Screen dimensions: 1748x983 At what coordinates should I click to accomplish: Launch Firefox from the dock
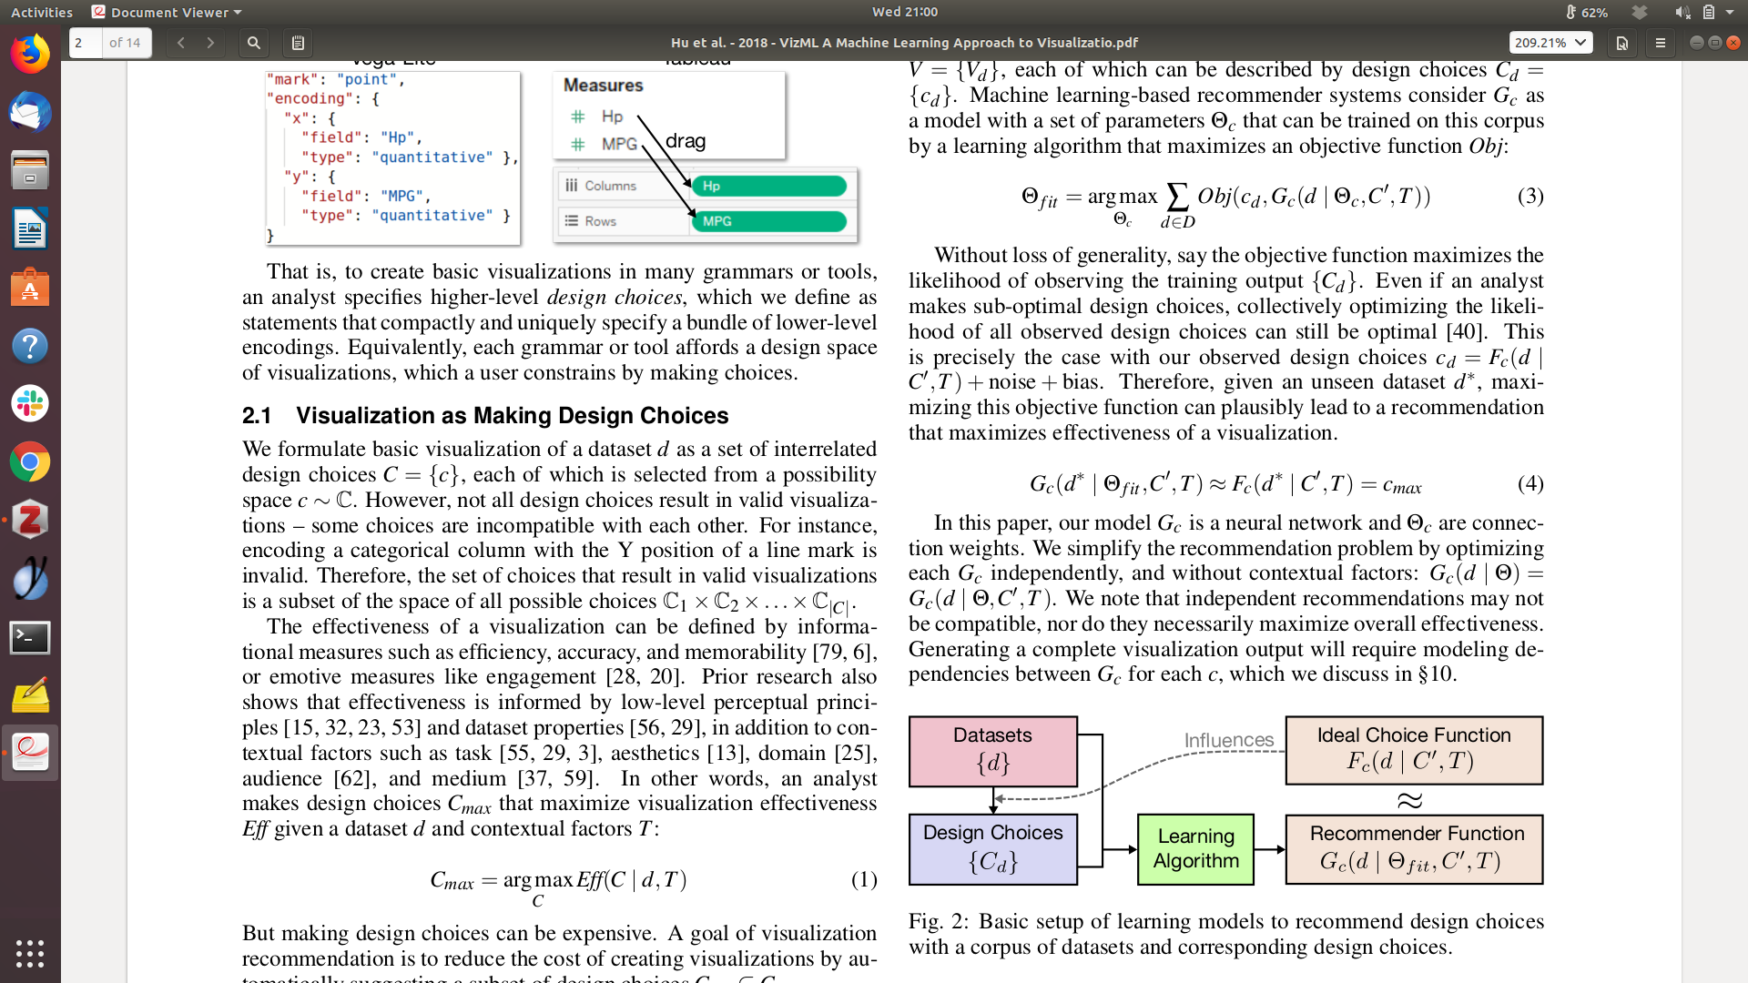pyautogui.click(x=30, y=55)
